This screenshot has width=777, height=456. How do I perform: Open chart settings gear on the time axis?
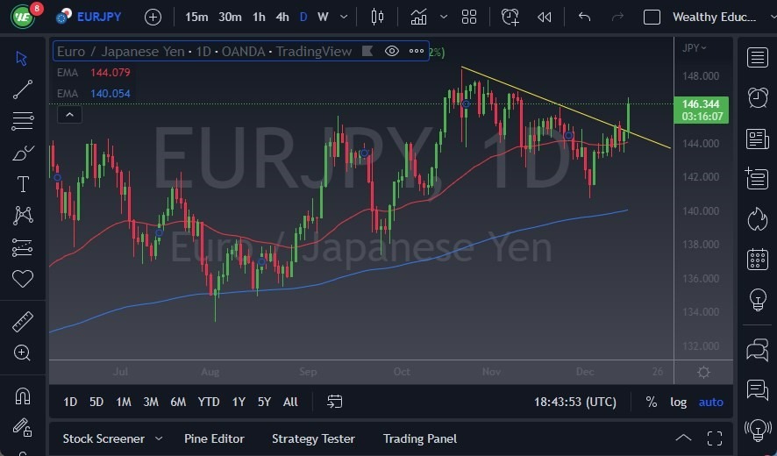[x=703, y=372]
